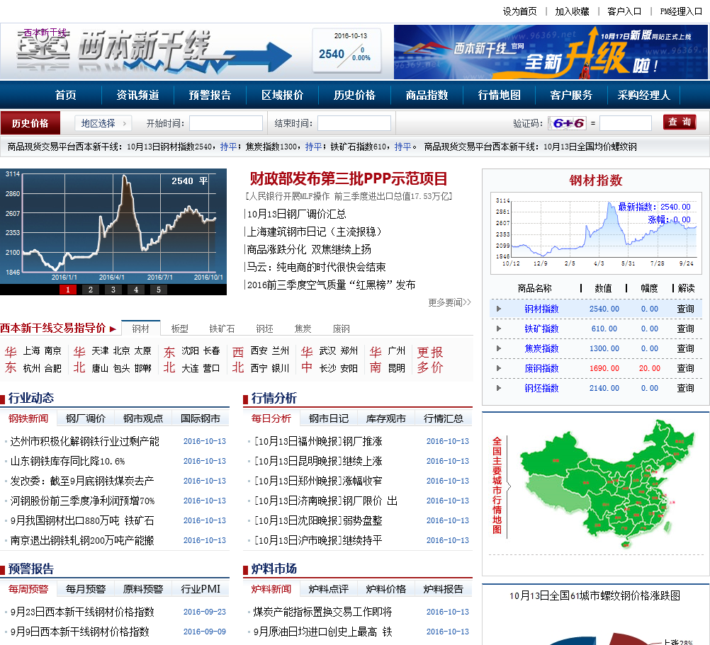Open the 地区选择 region dropdown
The width and height of the screenshot is (710, 645).
coord(103,123)
